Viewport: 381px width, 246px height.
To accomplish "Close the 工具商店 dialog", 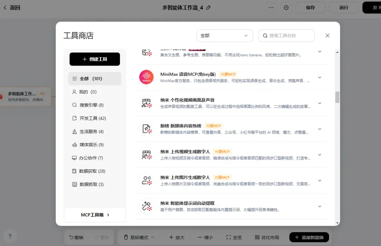I will tap(327, 36).
